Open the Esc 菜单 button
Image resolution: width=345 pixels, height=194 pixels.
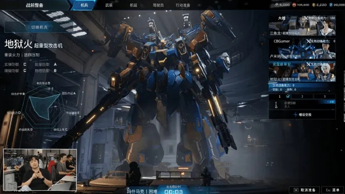(x=333, y=190)
